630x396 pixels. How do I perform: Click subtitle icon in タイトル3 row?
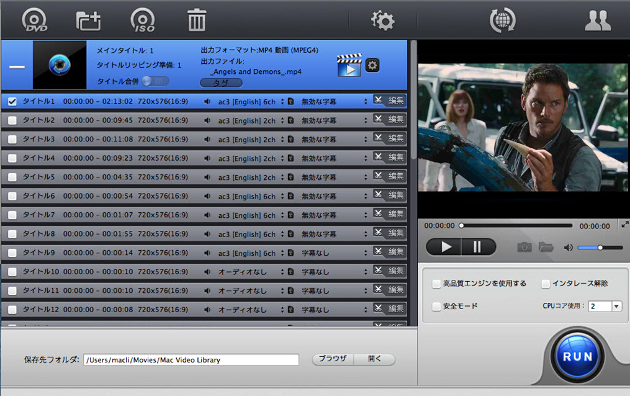coord(290,139)
